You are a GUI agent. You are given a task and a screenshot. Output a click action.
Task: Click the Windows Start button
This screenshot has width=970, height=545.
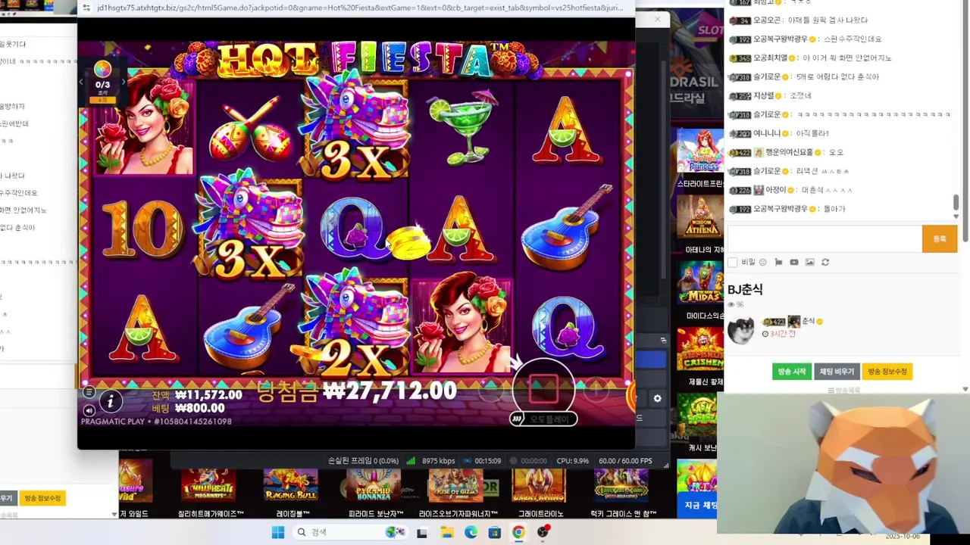[278, 532]
